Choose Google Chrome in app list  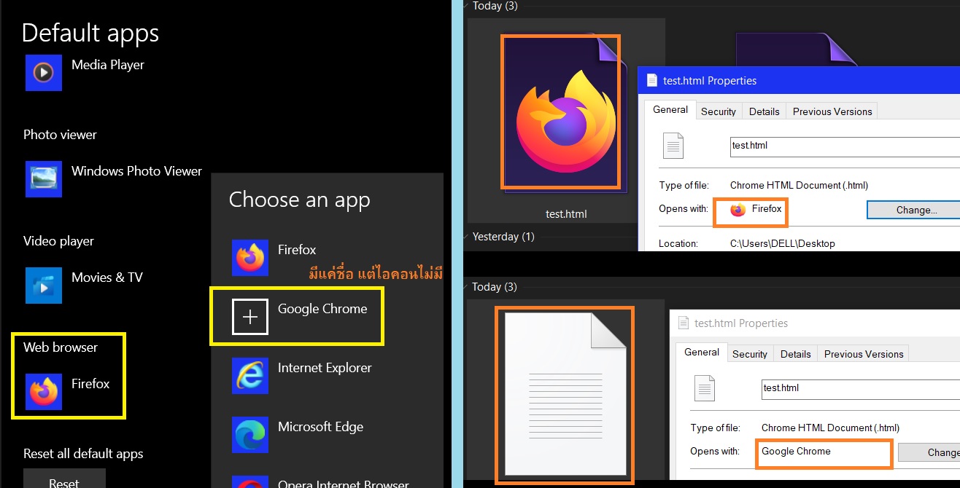322,309
